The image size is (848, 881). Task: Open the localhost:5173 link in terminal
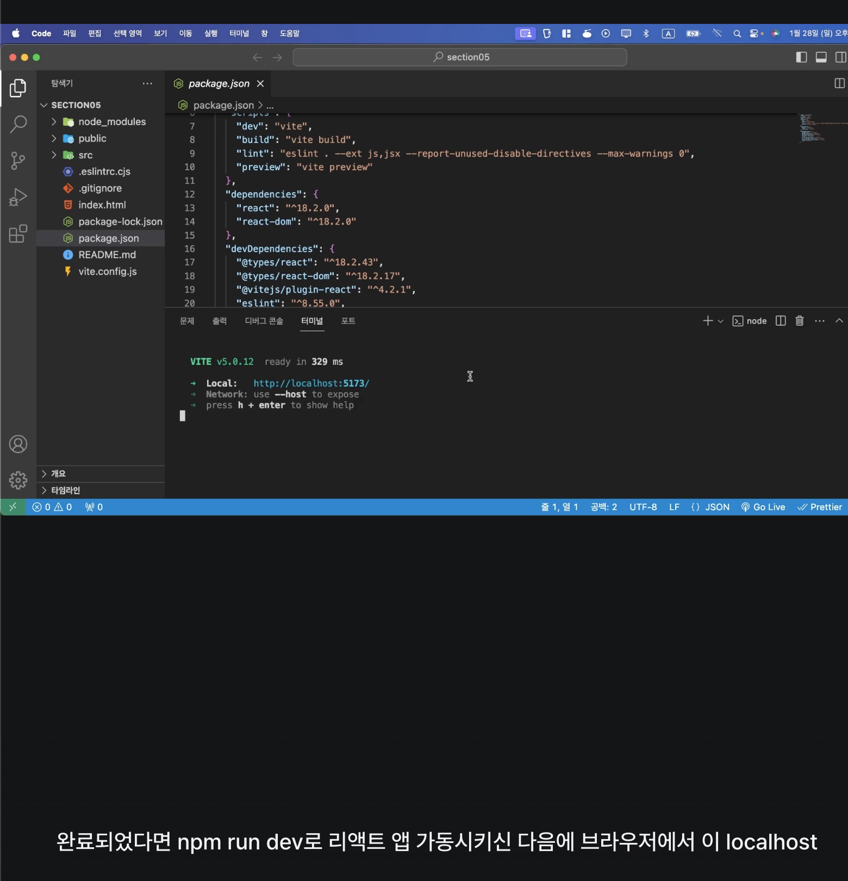point(311,383)
